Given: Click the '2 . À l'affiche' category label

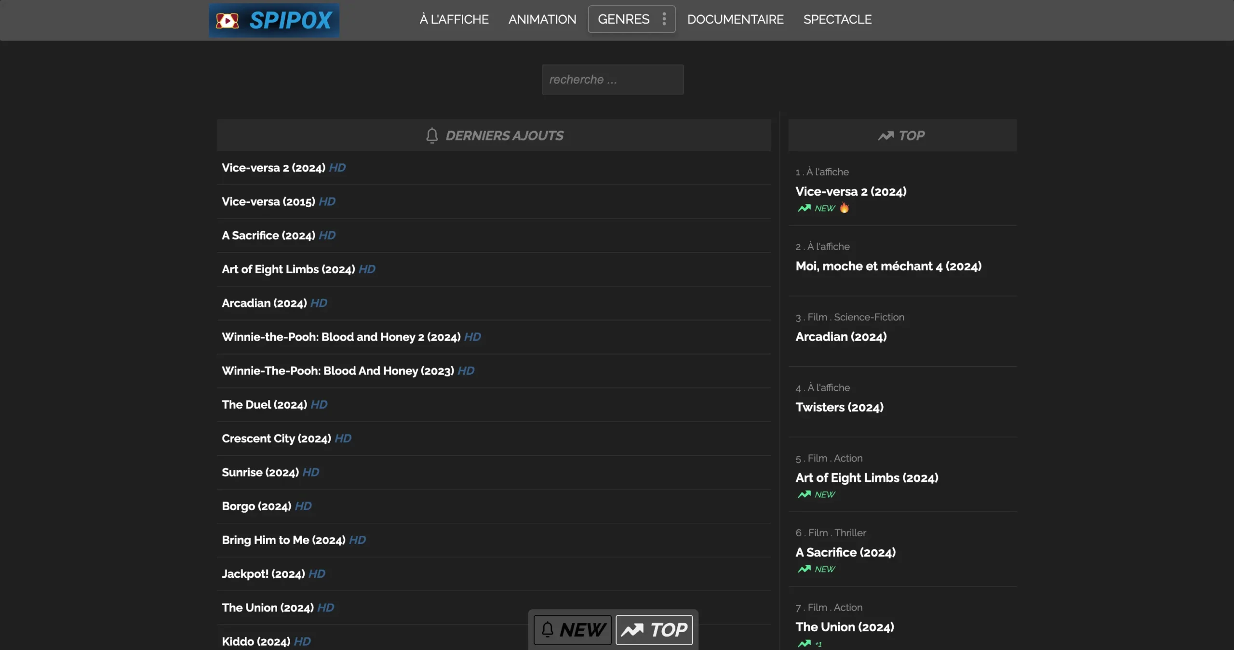Looking at the screenshot, I should [x=822, y=247].
